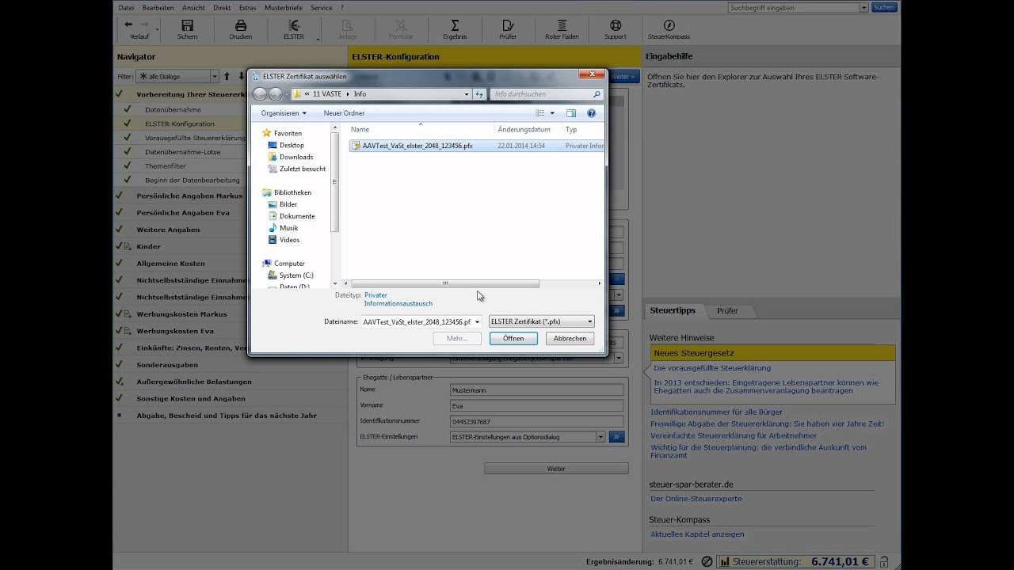1014x570 pixels.
Task: Click the Roter Faden icon
Action: [x=562, y=26]
